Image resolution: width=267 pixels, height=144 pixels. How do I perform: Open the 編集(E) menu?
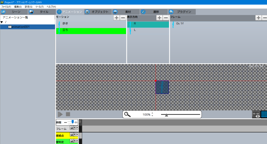pos(18,7)
